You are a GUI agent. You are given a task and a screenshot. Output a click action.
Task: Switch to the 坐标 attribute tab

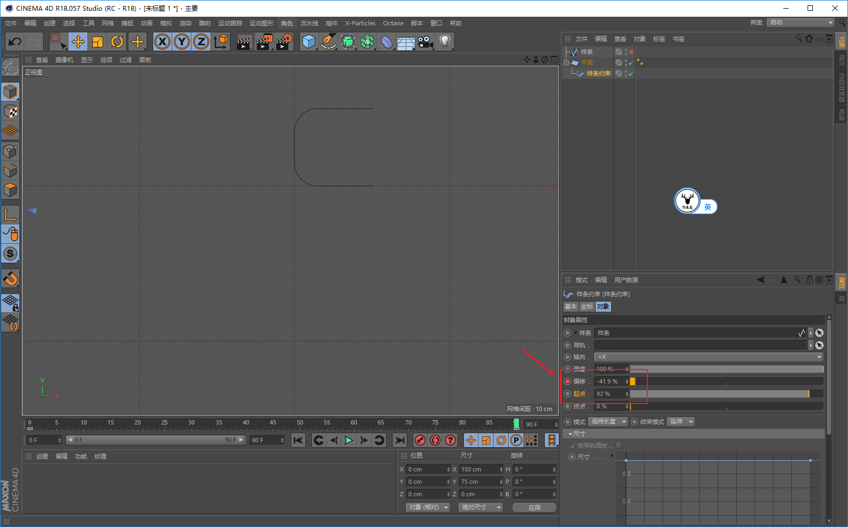click(x=587, y=306)
